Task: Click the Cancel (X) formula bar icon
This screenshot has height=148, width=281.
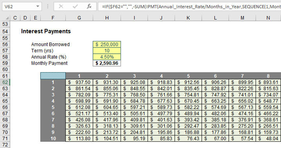Action: (61, 7)
